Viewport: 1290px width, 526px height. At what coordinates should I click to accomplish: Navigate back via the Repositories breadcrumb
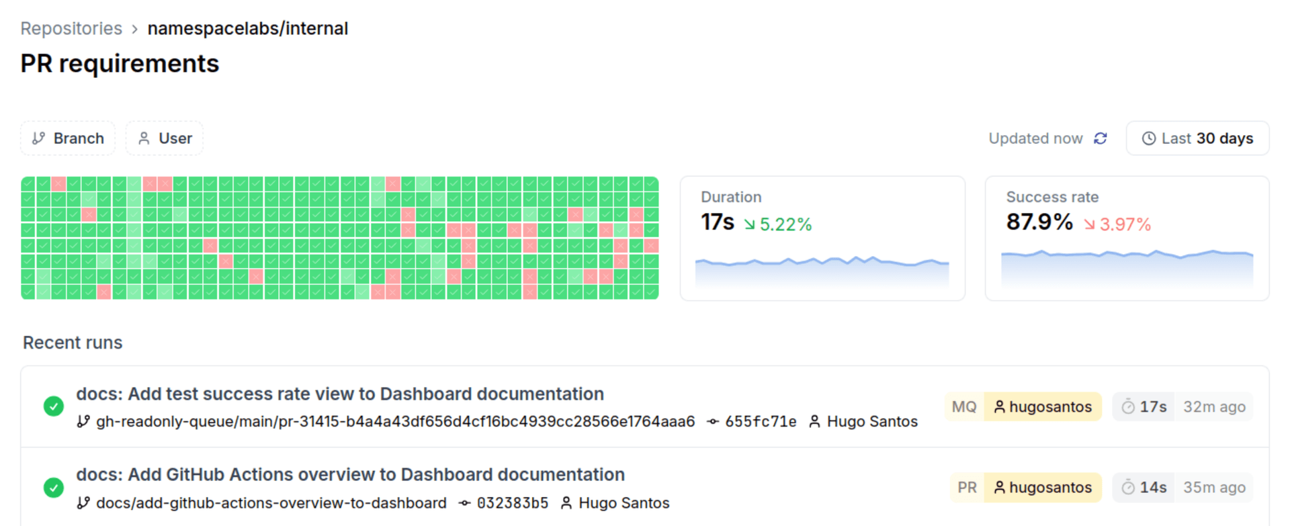tap(71, 28)
